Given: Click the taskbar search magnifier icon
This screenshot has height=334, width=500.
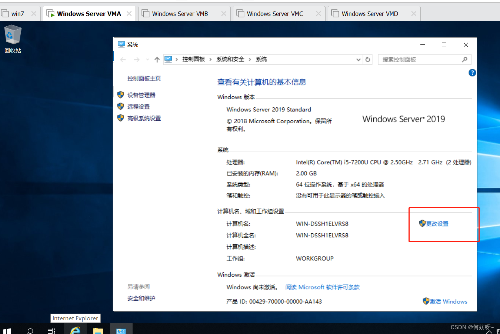Looking at the screenshot, I should (30, 330).
